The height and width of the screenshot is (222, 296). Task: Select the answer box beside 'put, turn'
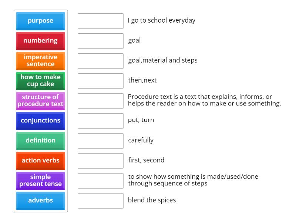[100, 121]
